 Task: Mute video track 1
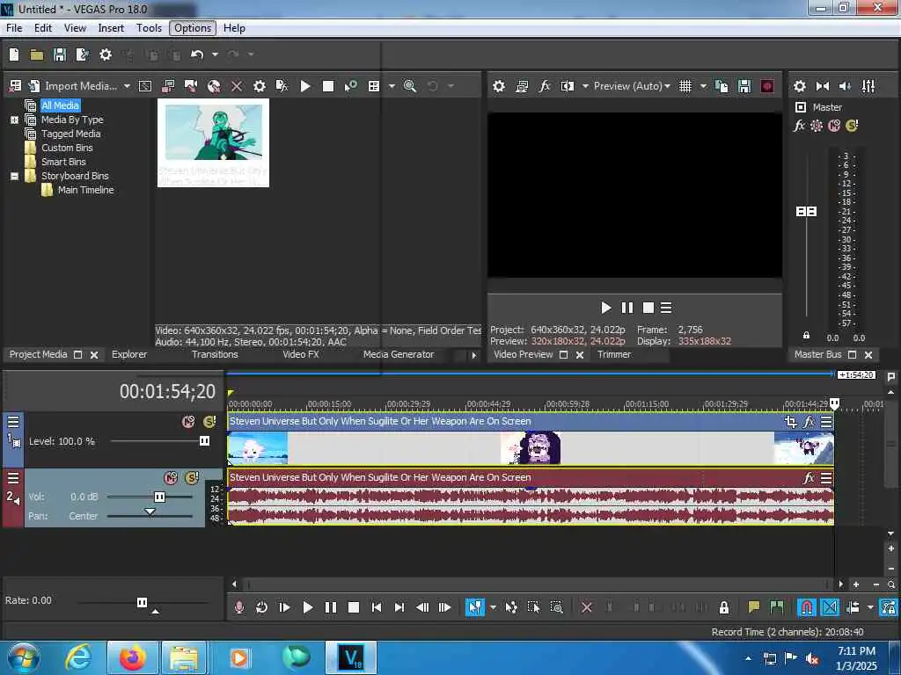188,422
